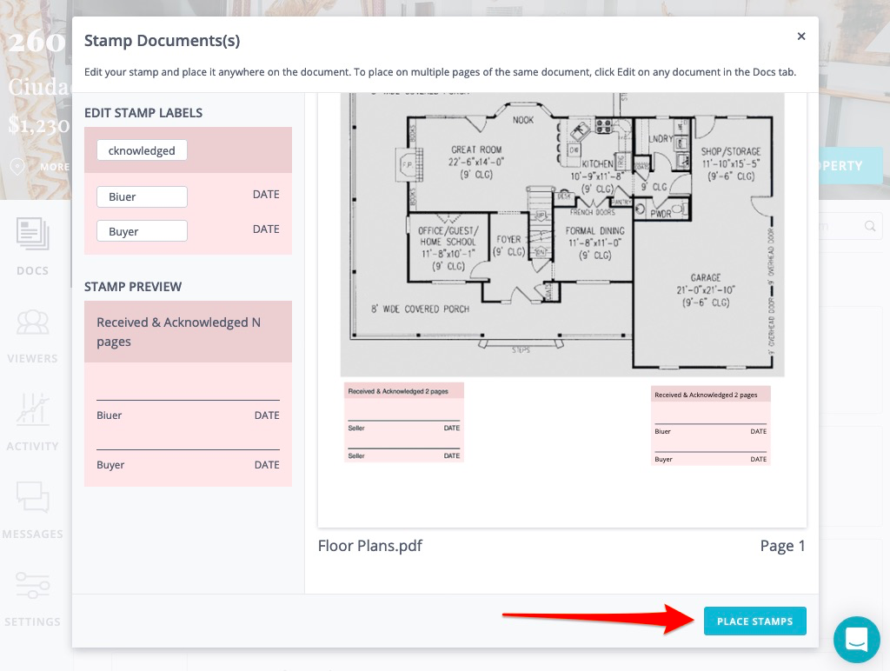Click the map pin icon near MORE
This screenshot has height=671, width=890.
pos(18,167)
